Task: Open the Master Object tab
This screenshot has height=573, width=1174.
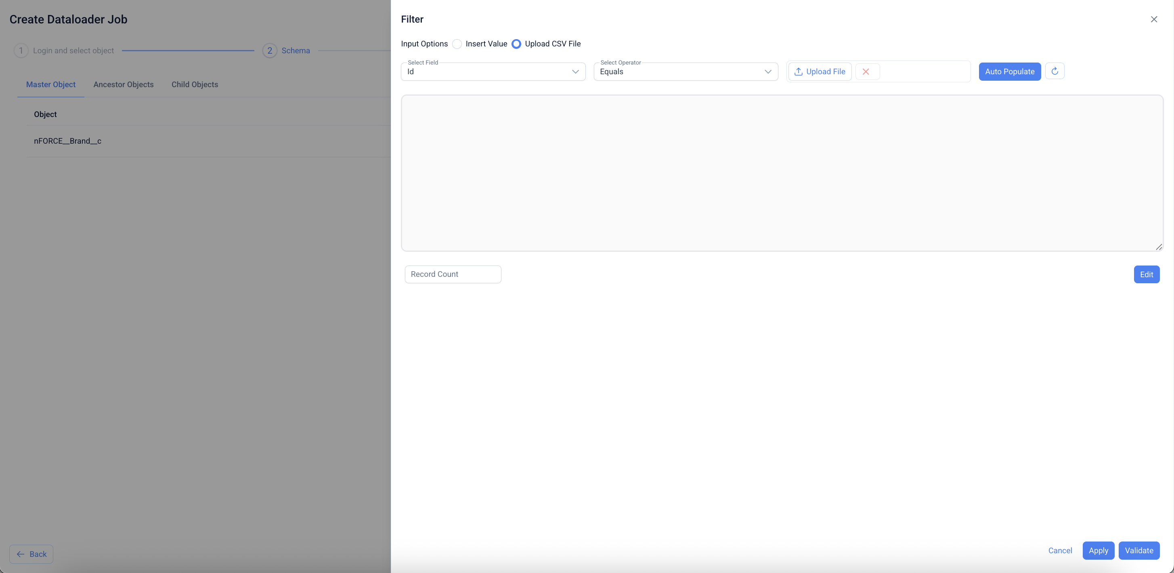Action: [50, 84]
